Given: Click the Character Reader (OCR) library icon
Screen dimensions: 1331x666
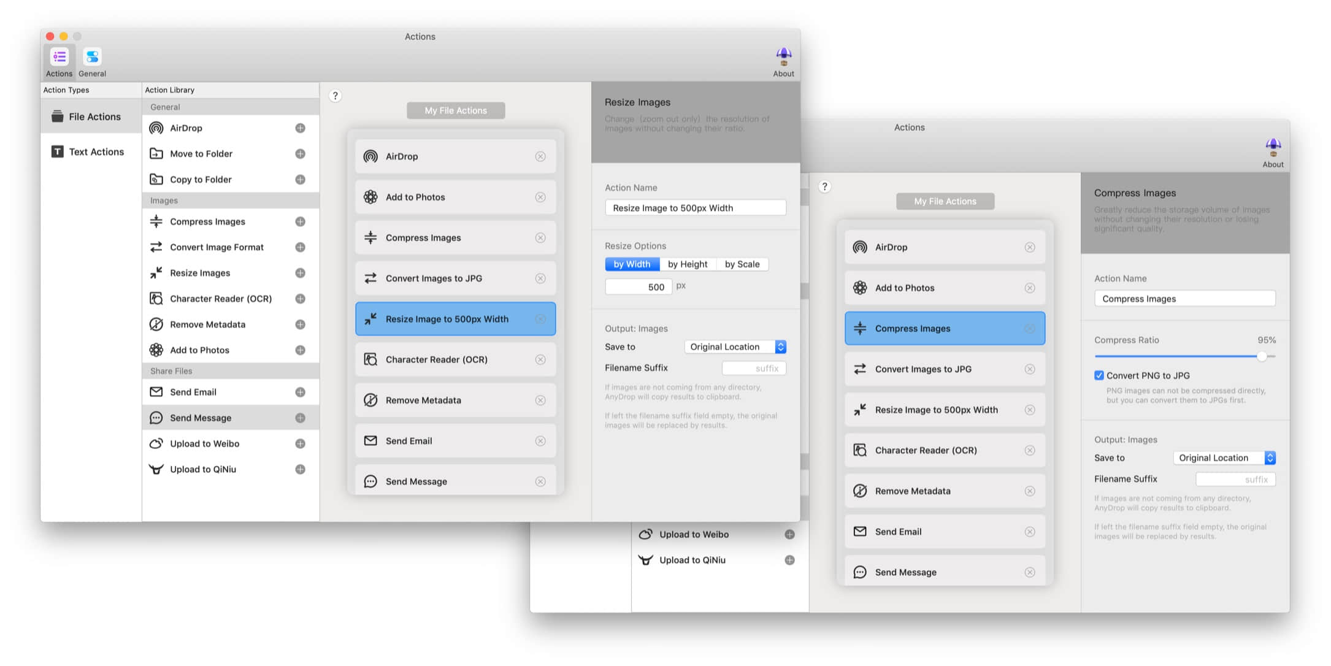Looking at the screenshot, I should point(156,299).
